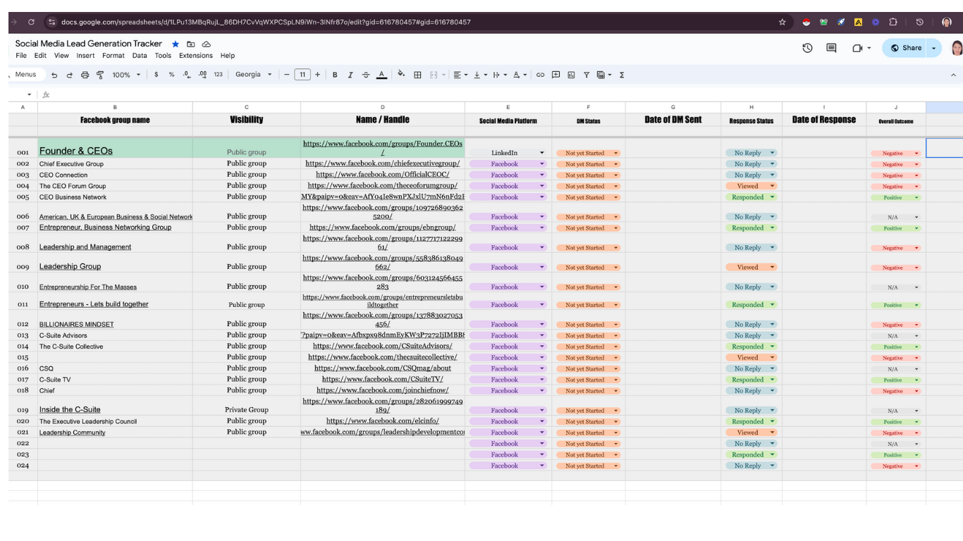Click Increase decimal places icon
Viewport: 963px width, 541px height.
202,75
